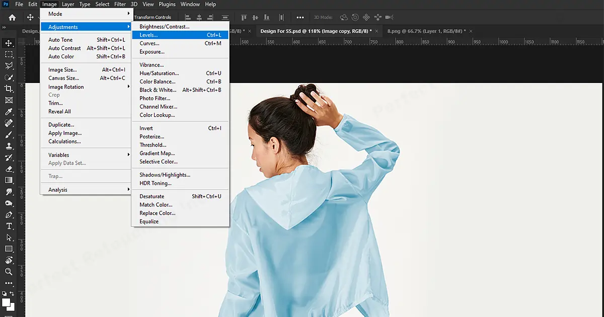The image size is (604, 317).
Task: Select the Pen tool
Action: [9, 215]
